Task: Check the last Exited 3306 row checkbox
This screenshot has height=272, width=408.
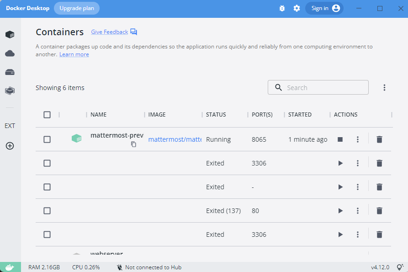Action: point(47,235)
